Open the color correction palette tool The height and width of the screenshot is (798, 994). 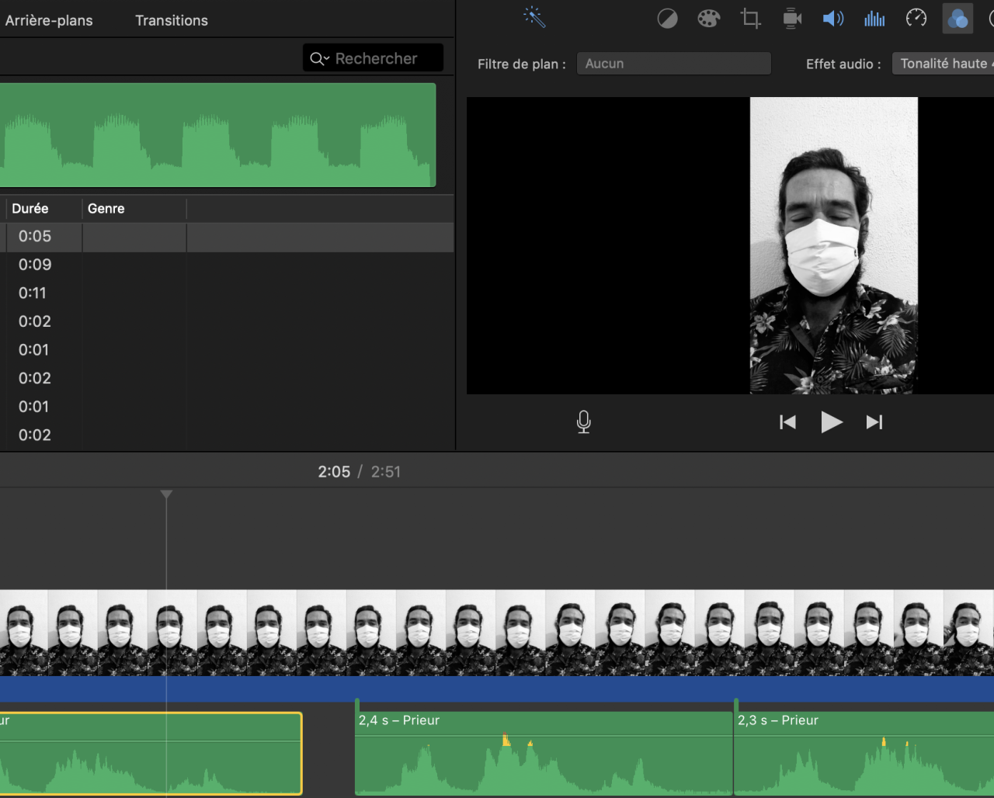[708, 19]
